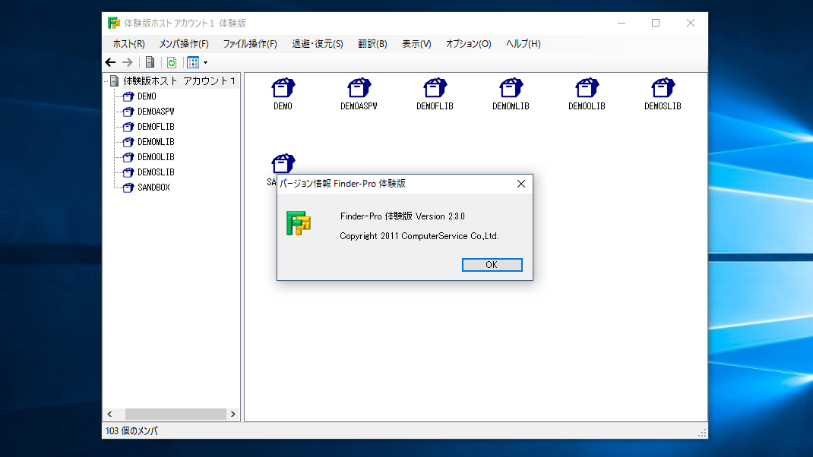The width and height of the screenshot is (813, 457).
Task: Select the DEMOMLIB library icon in main pane
Action: click(511, 88)
